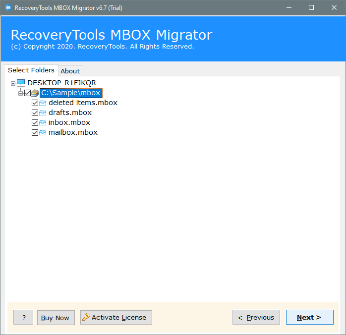Close the MBOX Migrator window
346x335 pixels.
pos(334,8)
